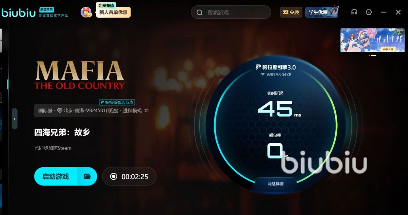Viewport: 408px width, 215px height.
Task: Click the search magnifier icon
Action: pyautogui.click(x=200, y=12)
